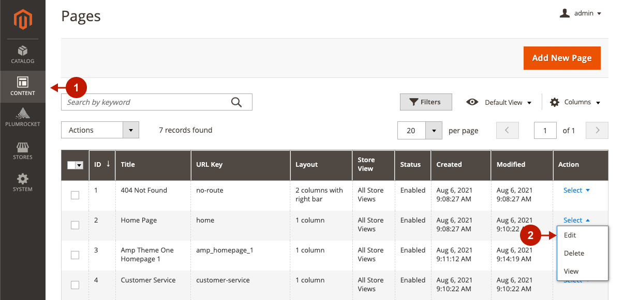Open the per page count dropdown
This screenshot has height=300, width=624.
(419, 130)
